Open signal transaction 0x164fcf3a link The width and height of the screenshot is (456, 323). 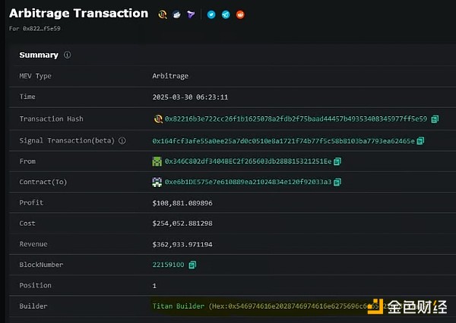tap(283, 141)
